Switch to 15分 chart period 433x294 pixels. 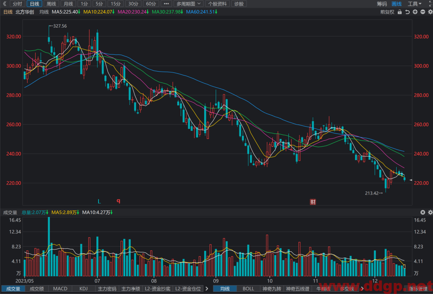116,3
